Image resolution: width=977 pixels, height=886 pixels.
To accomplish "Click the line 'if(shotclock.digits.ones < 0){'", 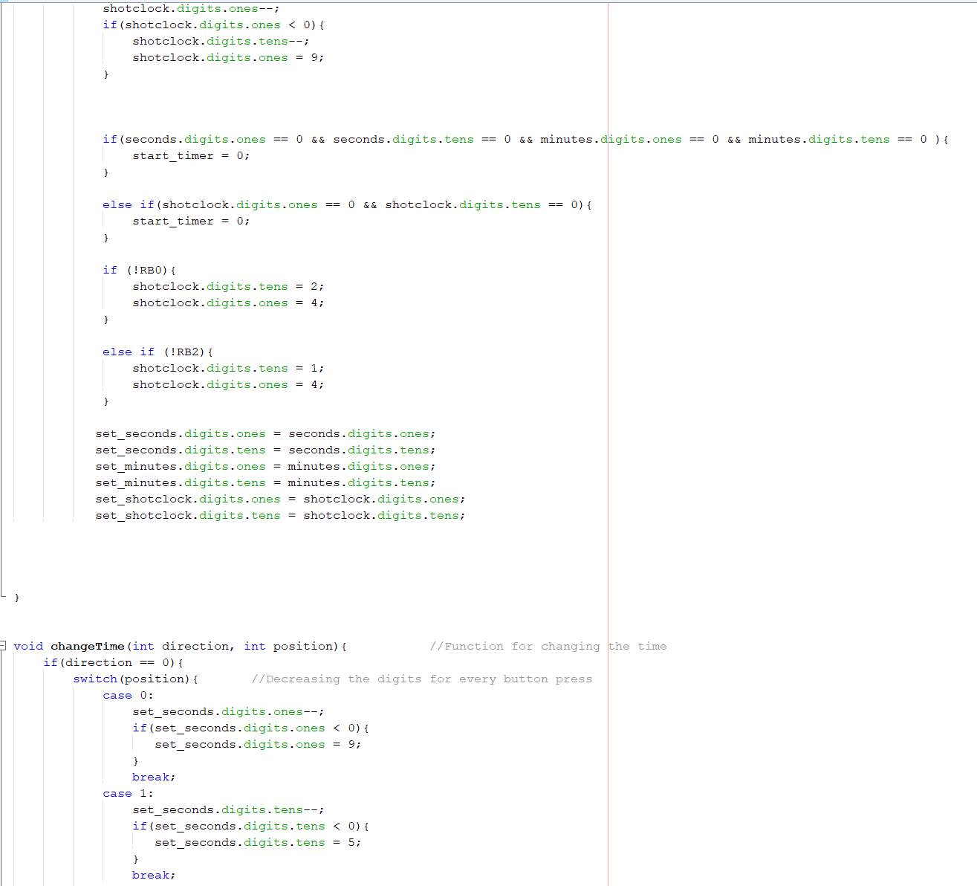I will [214, 25].
